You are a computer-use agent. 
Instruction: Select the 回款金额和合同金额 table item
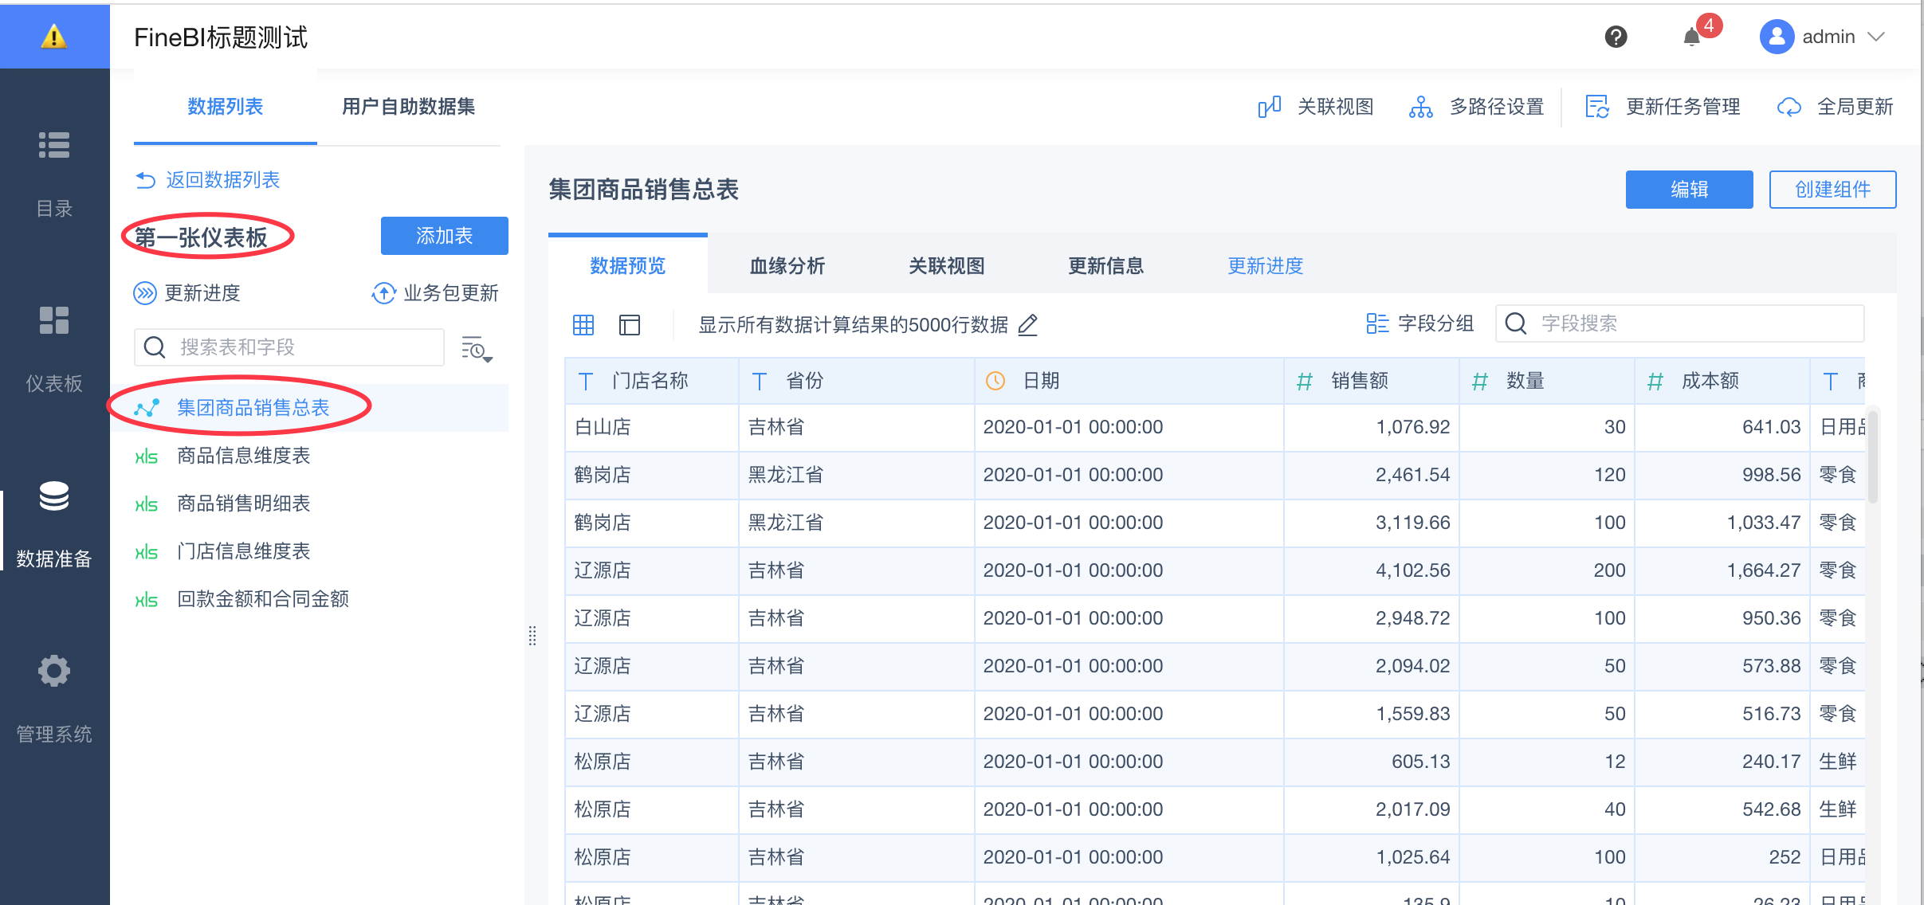tap(309, 599)
